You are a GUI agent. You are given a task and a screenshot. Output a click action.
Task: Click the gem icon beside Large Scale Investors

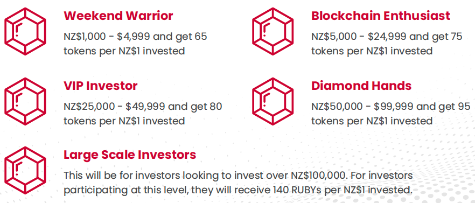(25, 171)
